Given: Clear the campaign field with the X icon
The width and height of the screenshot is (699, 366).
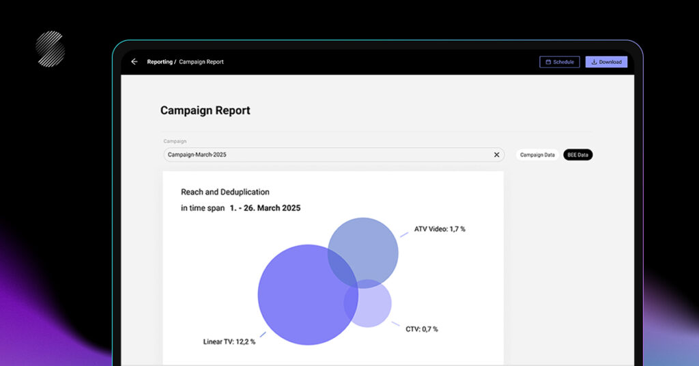Looking at the screenshot, I should tap(497, 155).
